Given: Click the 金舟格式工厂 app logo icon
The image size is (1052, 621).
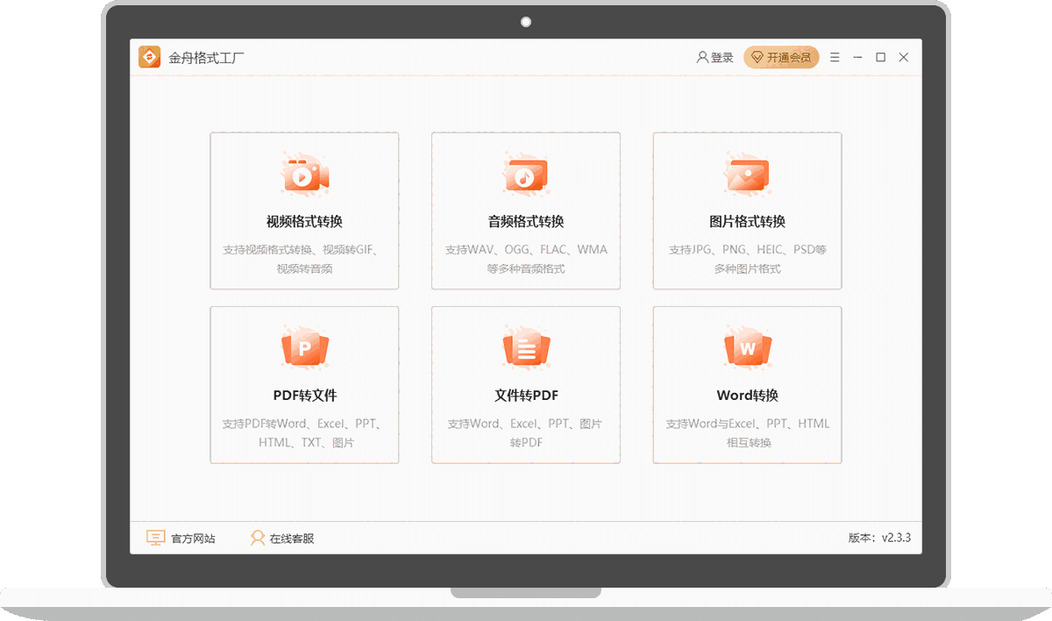Looking at the screenshot, I should click(x=150, y=57).
